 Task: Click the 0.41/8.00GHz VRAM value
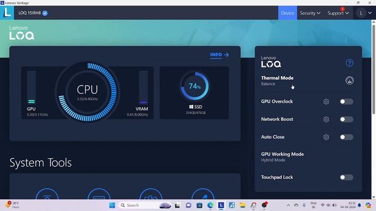[x=137, y=115]
